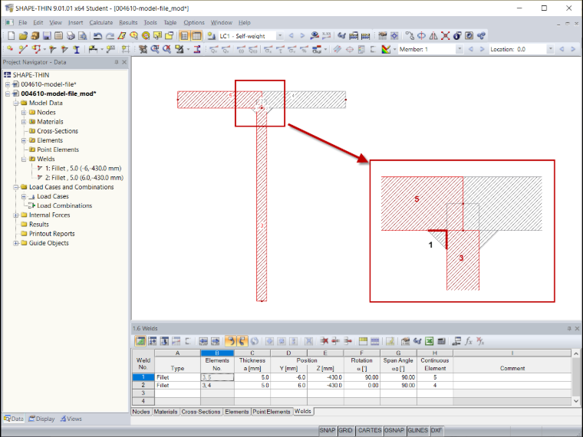Image resolution: width=583 pixels, height=437 pixels.
Task: Click table row header 2
Action: pyautogui.click(x=143, y=386)
